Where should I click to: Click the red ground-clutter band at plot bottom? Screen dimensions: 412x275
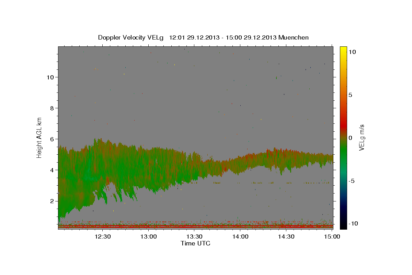(195, 227)
